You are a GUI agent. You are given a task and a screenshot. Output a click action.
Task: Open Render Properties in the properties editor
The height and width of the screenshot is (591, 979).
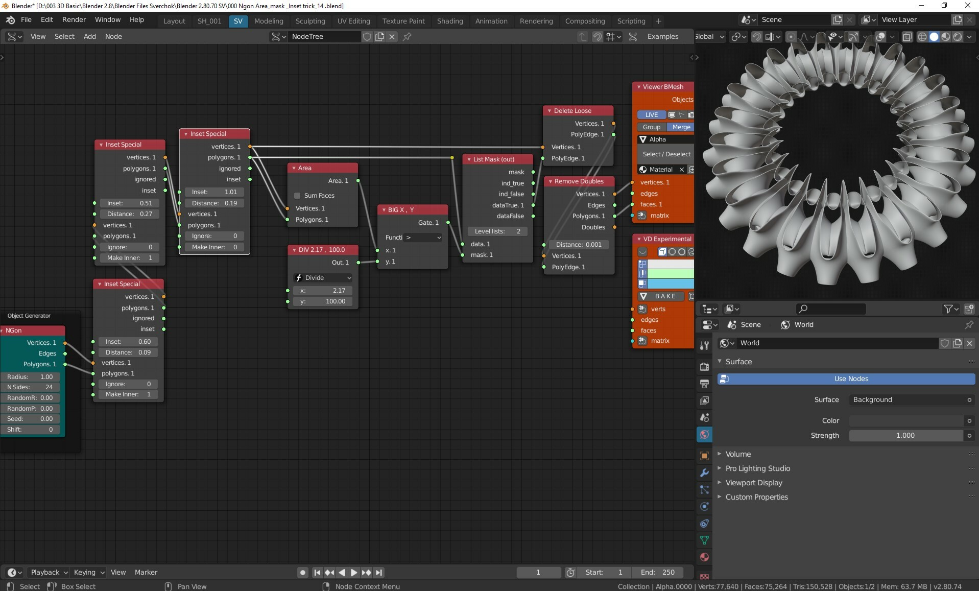tap(704, 367)
